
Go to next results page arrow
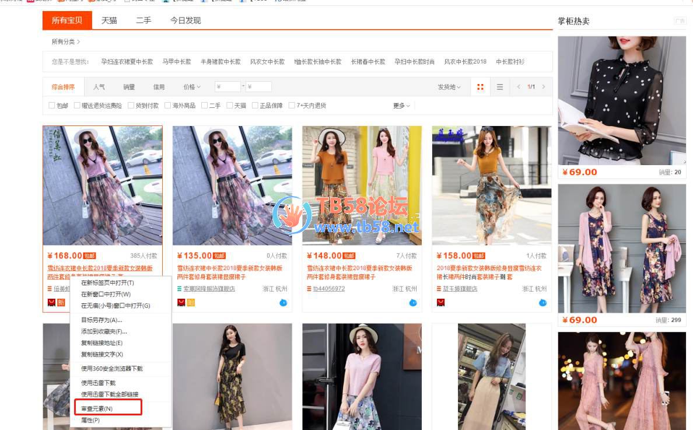tap(544, 87)
